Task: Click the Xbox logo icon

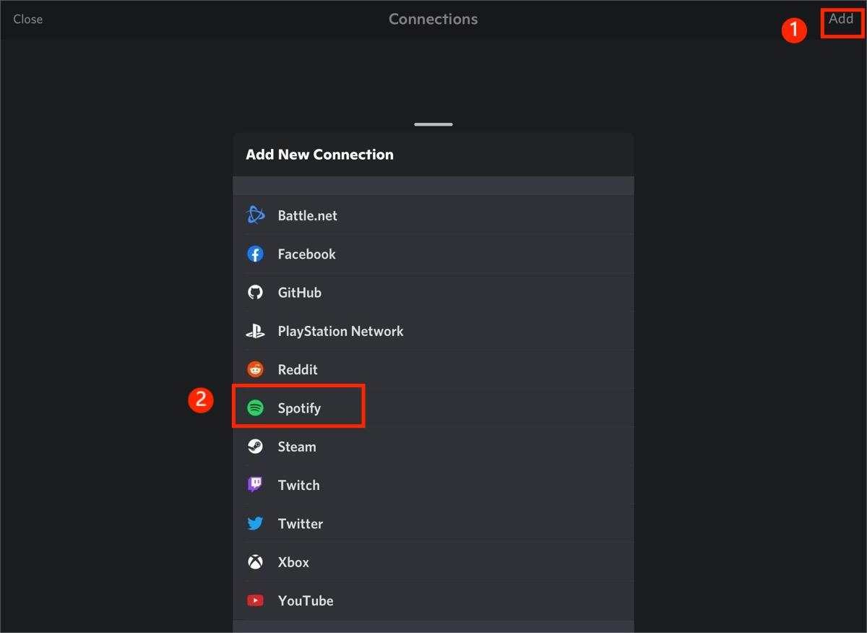Action: point(255,562)
